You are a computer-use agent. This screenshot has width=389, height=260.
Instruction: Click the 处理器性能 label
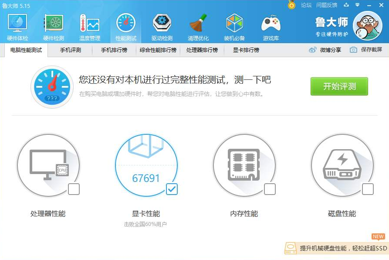point(48,214)
